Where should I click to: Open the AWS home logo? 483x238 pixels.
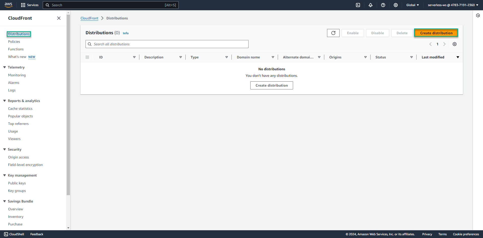(x=8, y=5)
